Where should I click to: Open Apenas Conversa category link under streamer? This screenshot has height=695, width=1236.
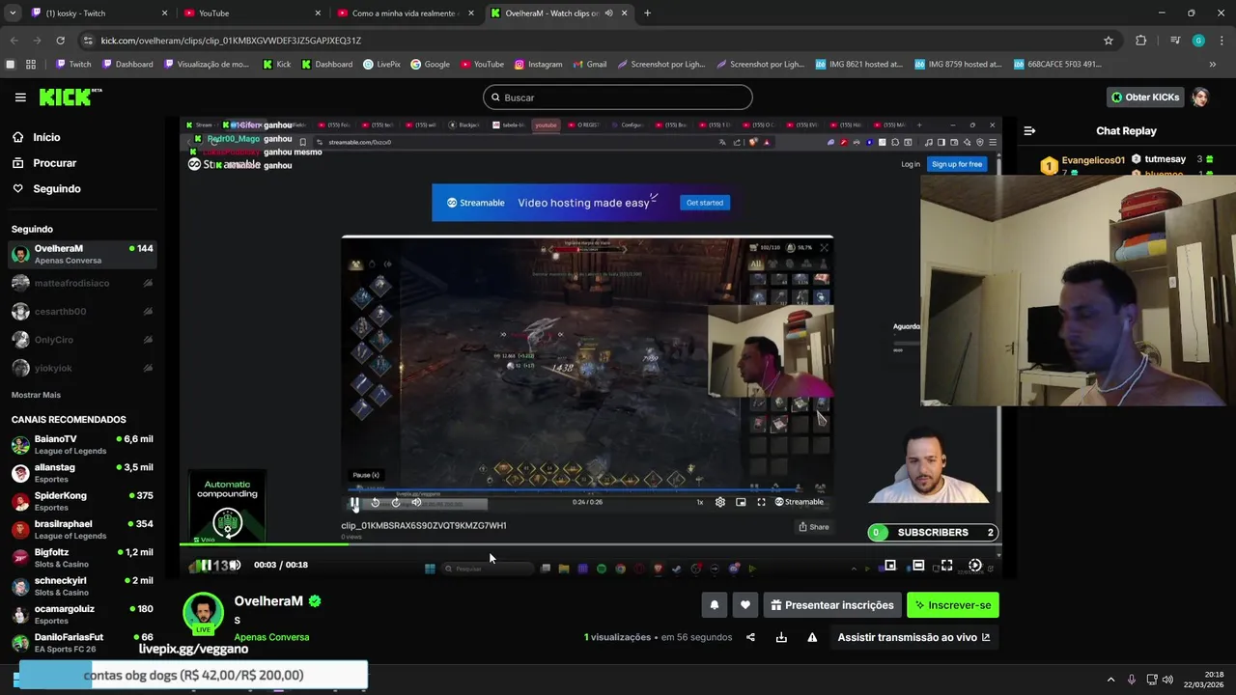coord(271,637)
